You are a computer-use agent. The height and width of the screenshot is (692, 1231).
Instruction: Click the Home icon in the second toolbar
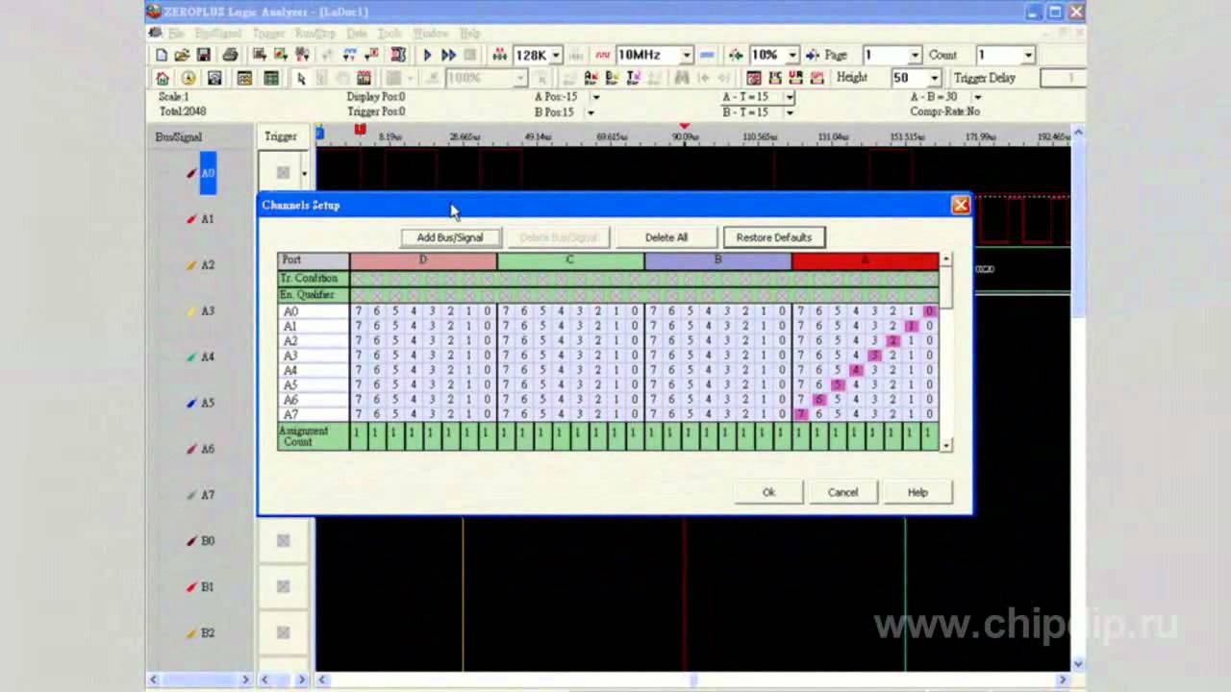(163, 78)
